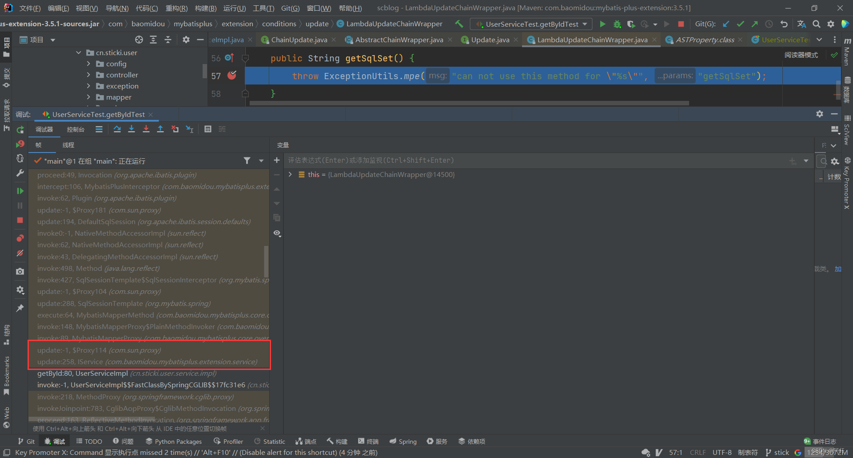
Task: Click Rerun debug session icon
Action: (20, 129)
